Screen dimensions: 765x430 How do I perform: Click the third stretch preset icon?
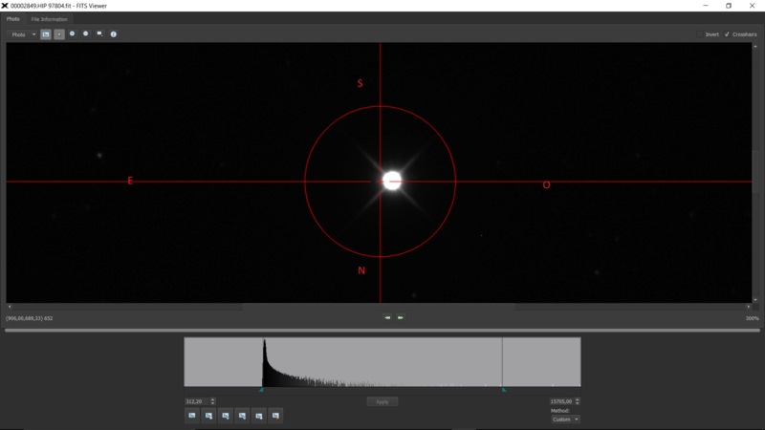point(226,416)
